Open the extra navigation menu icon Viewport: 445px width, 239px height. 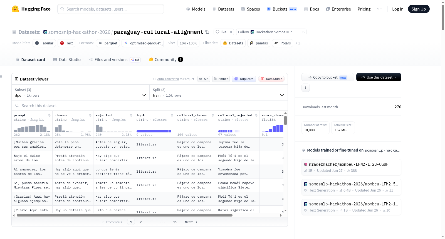(x=380, y=9)
